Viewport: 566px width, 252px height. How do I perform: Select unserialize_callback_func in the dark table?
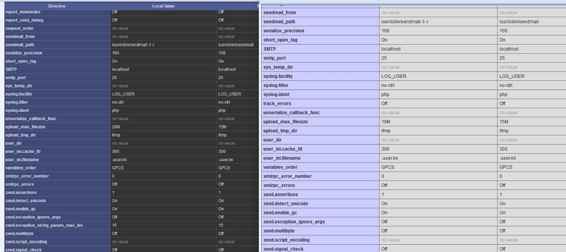(x=31, y=118)
